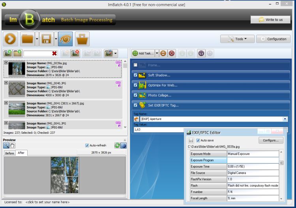Select the IMG_0040.JPG thumbnail

(17, 89)
